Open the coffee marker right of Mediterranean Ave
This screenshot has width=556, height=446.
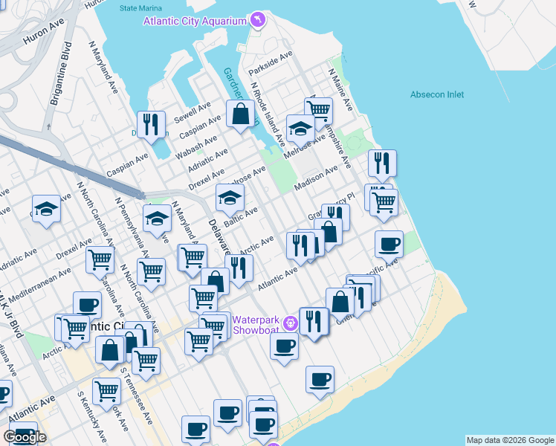(x=87, y=304)
